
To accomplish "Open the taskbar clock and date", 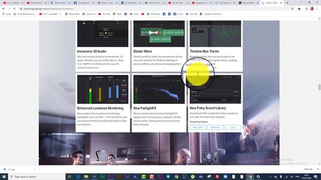I will tap(306, 176).
